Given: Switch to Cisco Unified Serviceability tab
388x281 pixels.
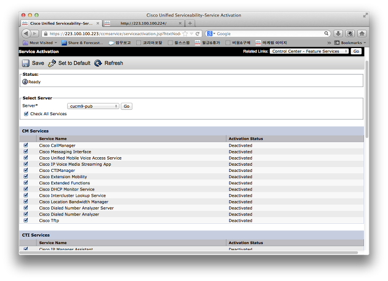Looking at the screenshot, I should tap(61, 23).
